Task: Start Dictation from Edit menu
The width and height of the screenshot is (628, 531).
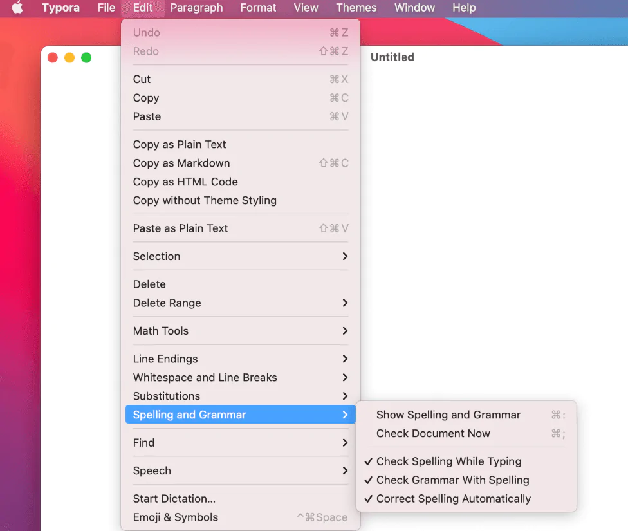Action: [x=174, y=499]
